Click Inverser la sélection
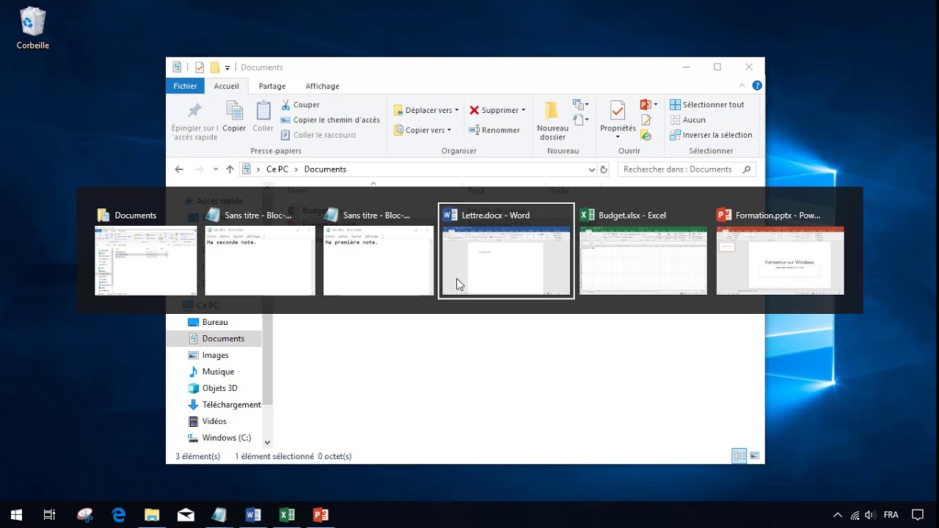The image size is (939, 528). [x=711, y=135]
